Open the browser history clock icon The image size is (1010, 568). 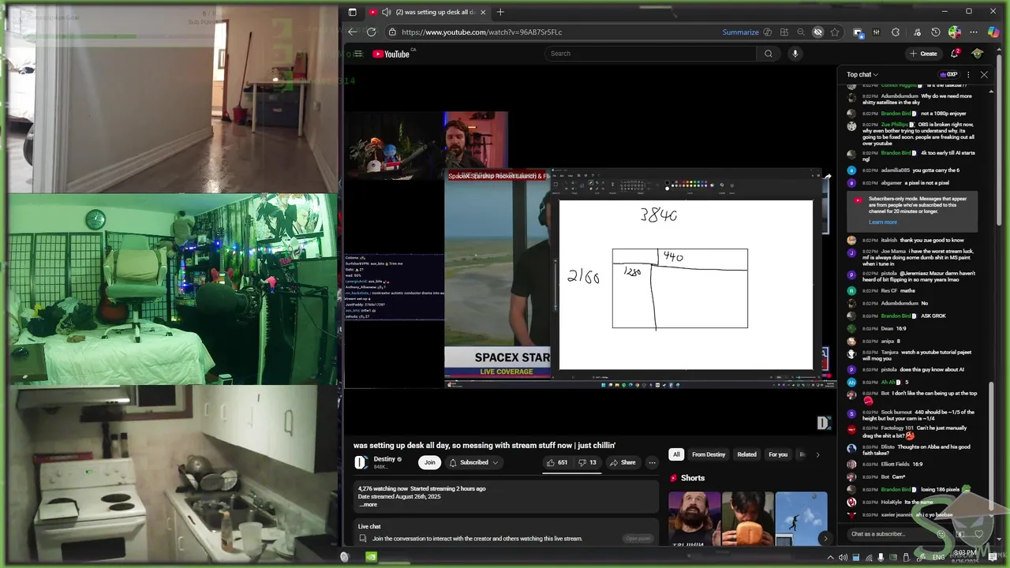tap(936, 32)
